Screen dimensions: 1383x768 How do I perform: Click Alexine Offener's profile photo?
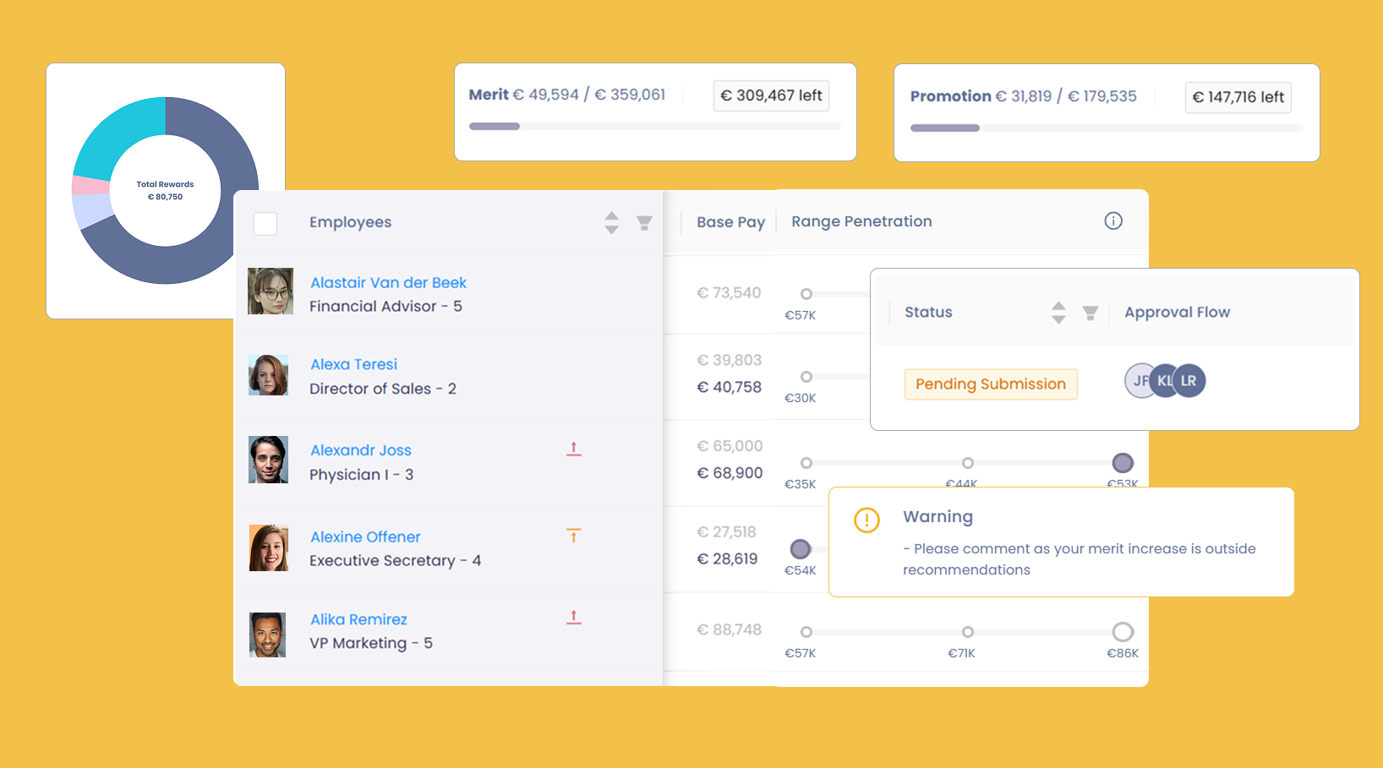(x=269, y=547)
